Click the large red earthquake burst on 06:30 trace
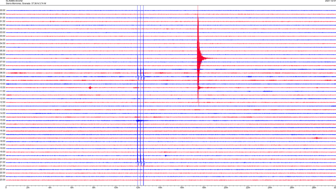Viewport: 336px width, 189px height. coord(200,58)
